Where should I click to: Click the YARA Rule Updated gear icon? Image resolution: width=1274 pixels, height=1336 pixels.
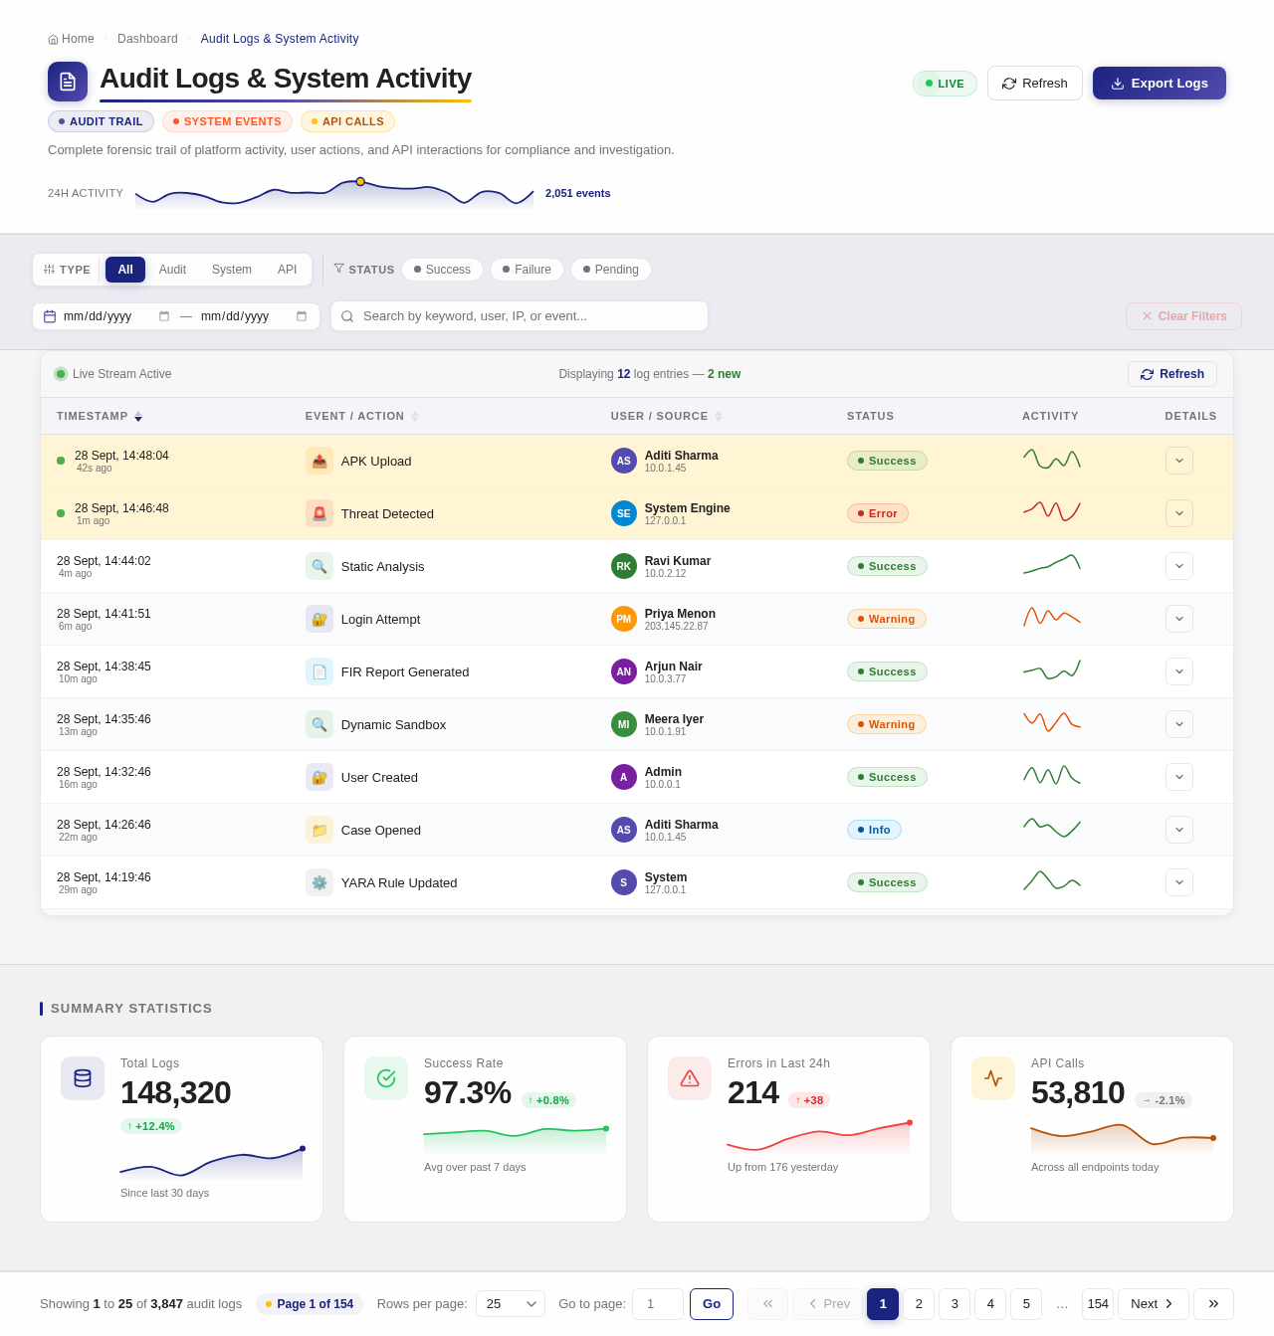pos(319,882)
